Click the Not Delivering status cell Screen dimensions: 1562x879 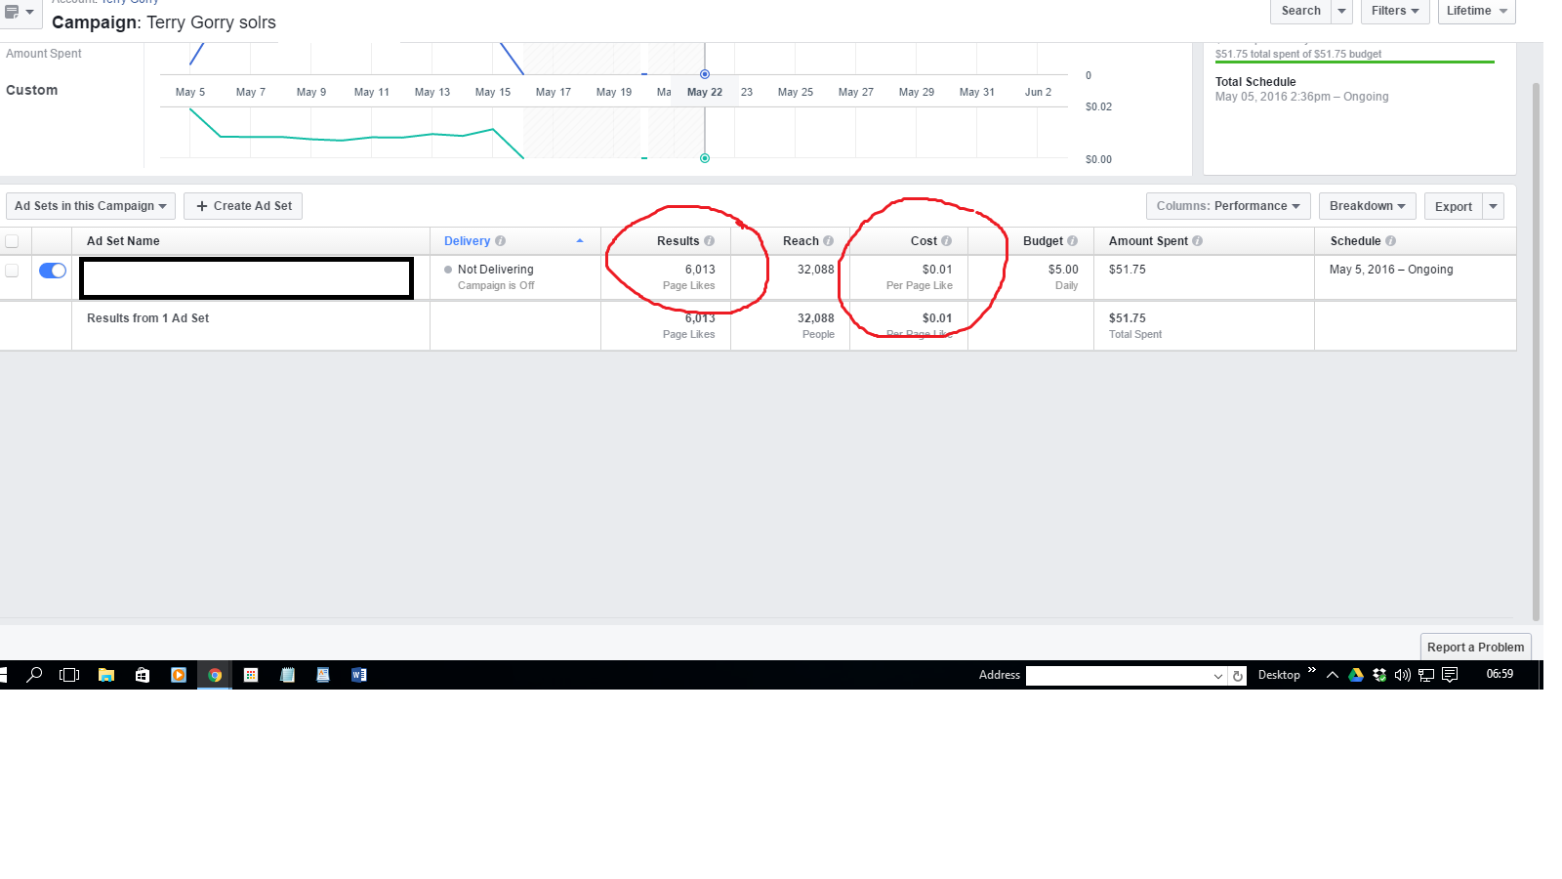[515, 277]
